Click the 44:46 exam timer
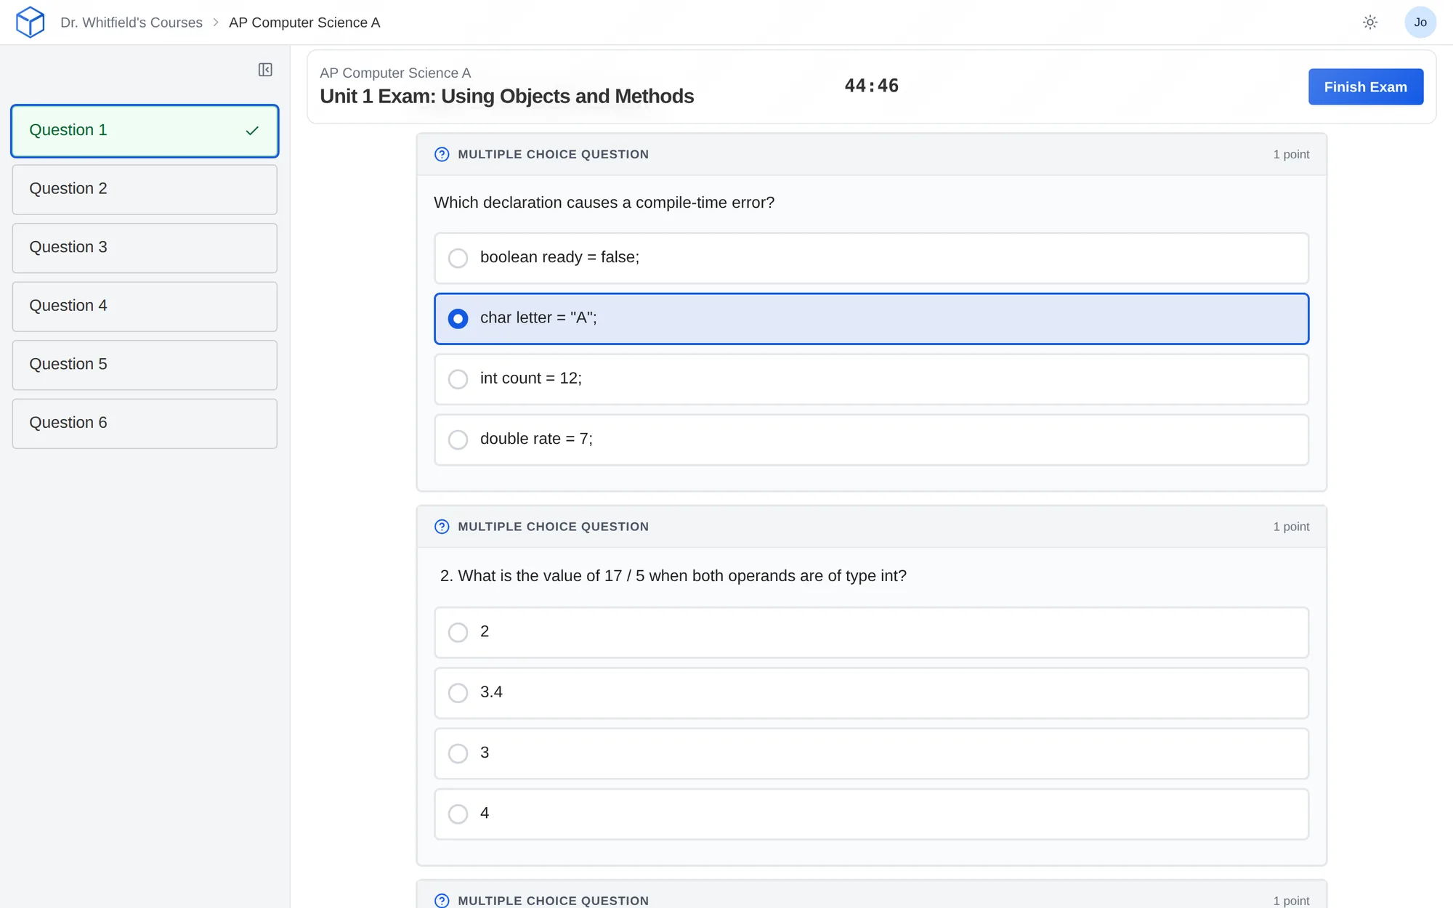 [871, 86]
